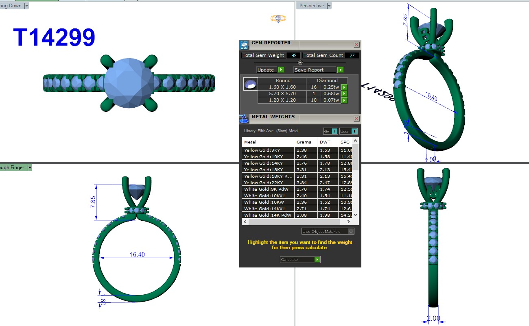
Task: Click green arrow beside Save Report
Action: coord(341,70)
